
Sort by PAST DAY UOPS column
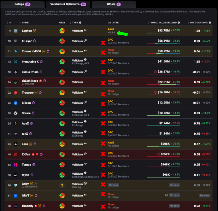[199, 23]
